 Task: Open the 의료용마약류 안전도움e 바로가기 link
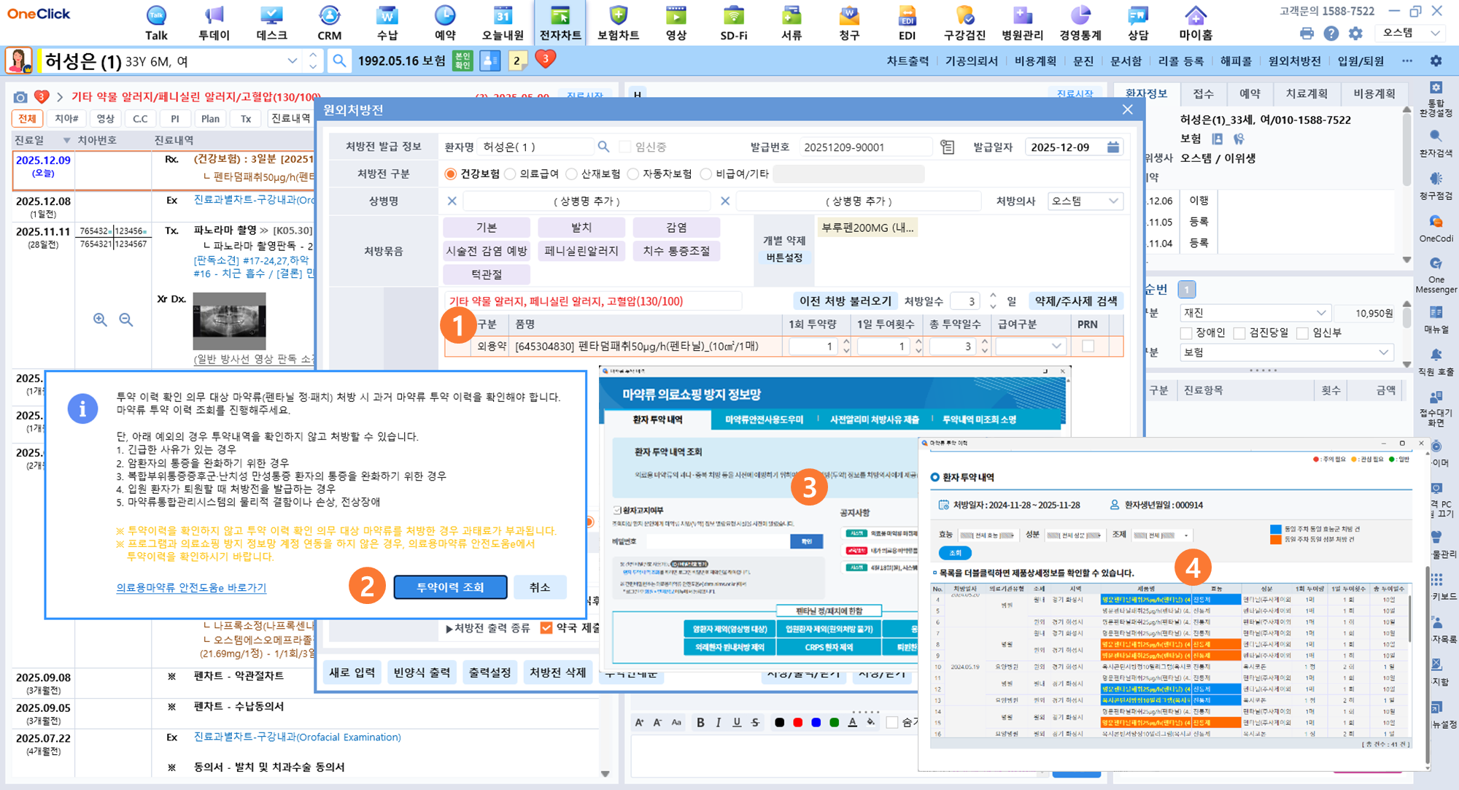[x=191, y=587]
